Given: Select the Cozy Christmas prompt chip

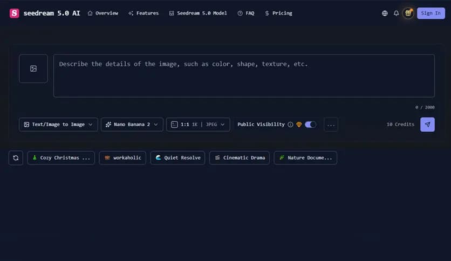Looking at the screenshot, I should [61, 158].
